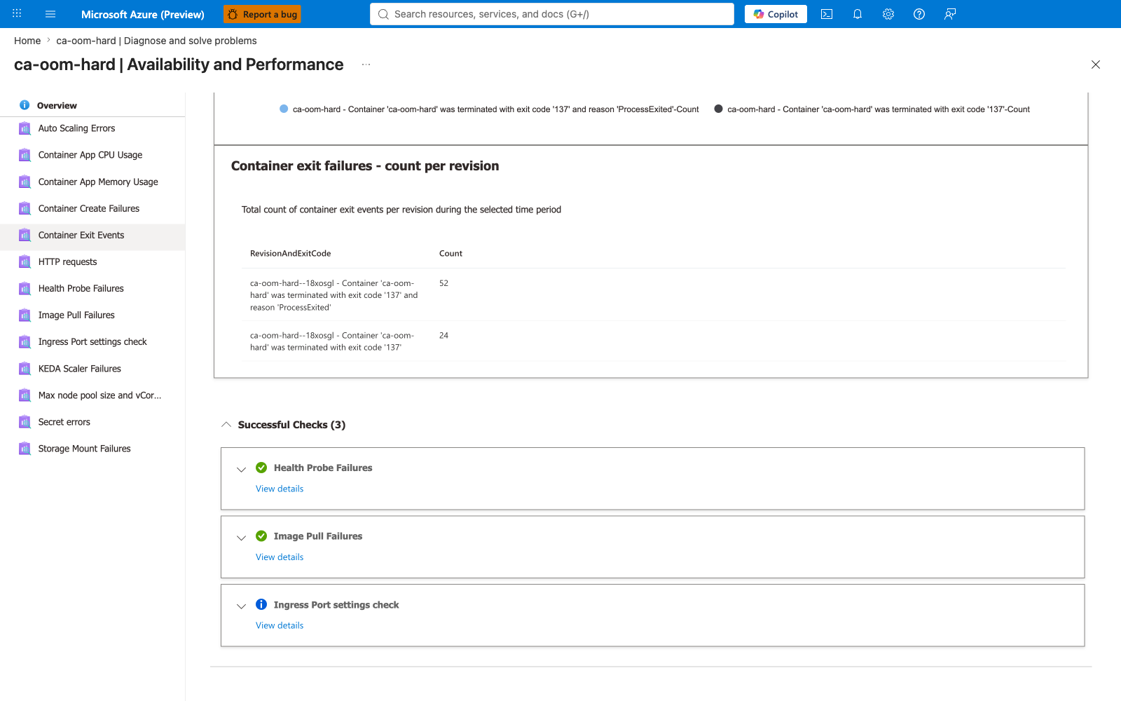The image size is (1121, 701).
Task: Open the Azure portal apps grid icon
Action: point(17,14)
